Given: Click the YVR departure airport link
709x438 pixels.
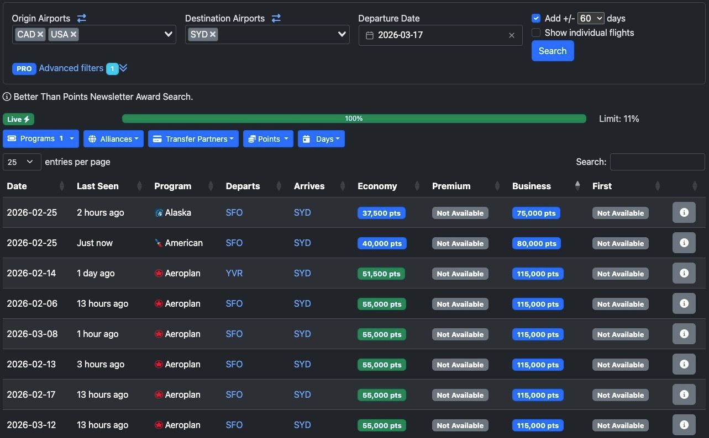Looking at the screenshot, I should [234, 273].
